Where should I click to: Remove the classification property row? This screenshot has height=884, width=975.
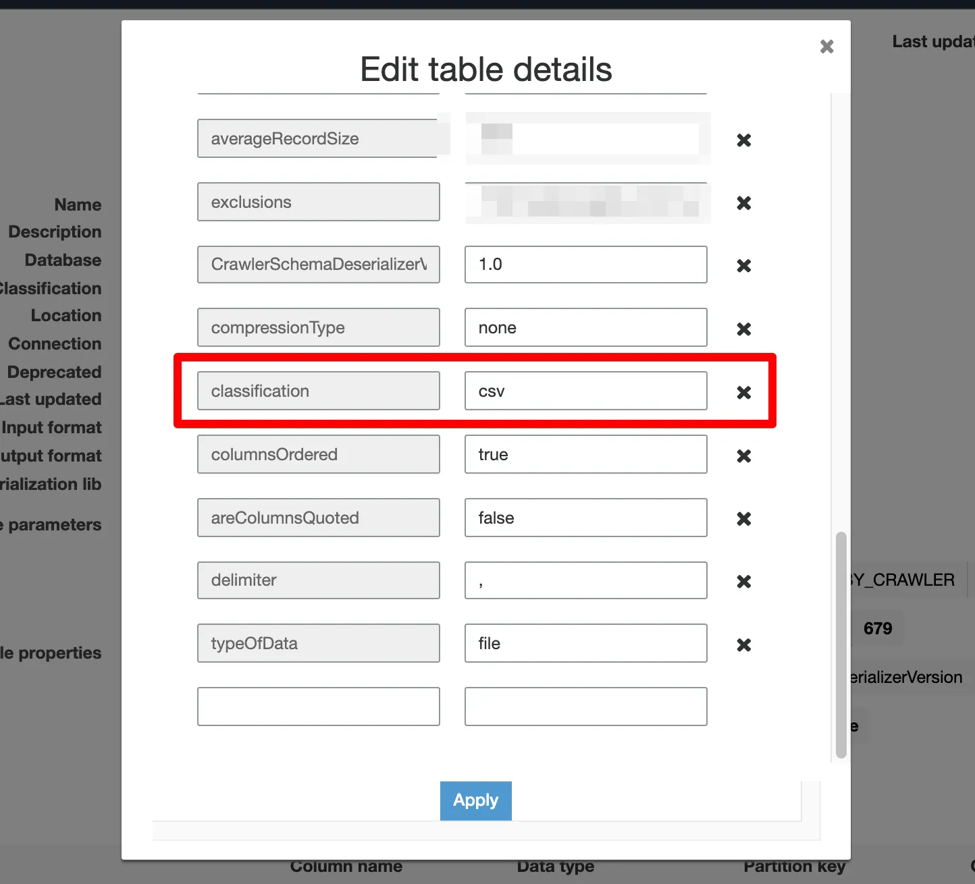click(743, 393)
